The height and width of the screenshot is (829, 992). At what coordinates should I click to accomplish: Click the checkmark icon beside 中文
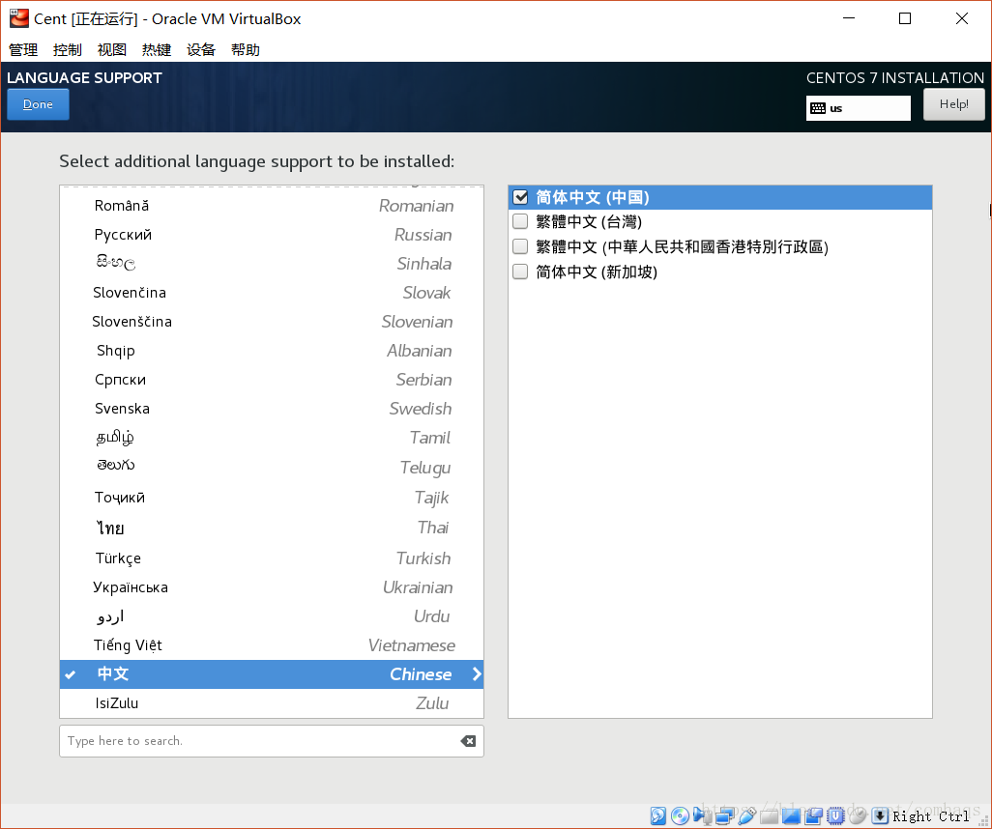pyautogui.click(x=71, y=674)
